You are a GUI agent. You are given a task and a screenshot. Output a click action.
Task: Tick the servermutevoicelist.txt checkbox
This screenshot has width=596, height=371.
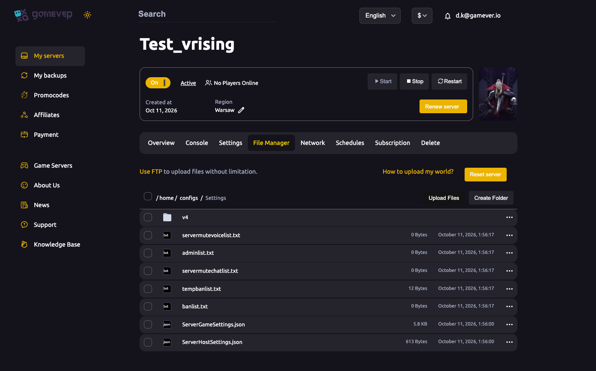pyautogui.click(x=148, y=235)
